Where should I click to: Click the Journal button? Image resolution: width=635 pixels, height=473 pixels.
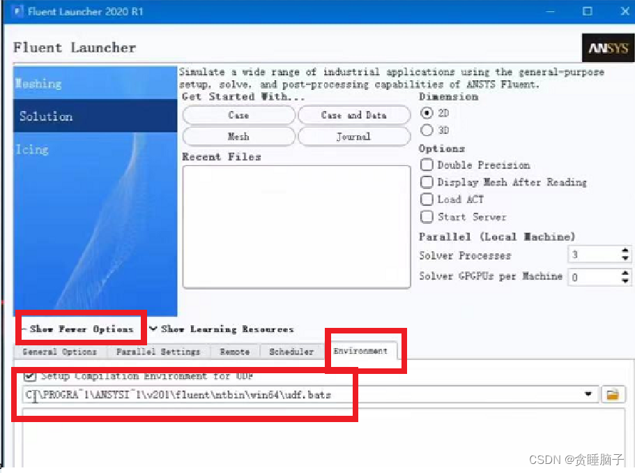(353, 137)
